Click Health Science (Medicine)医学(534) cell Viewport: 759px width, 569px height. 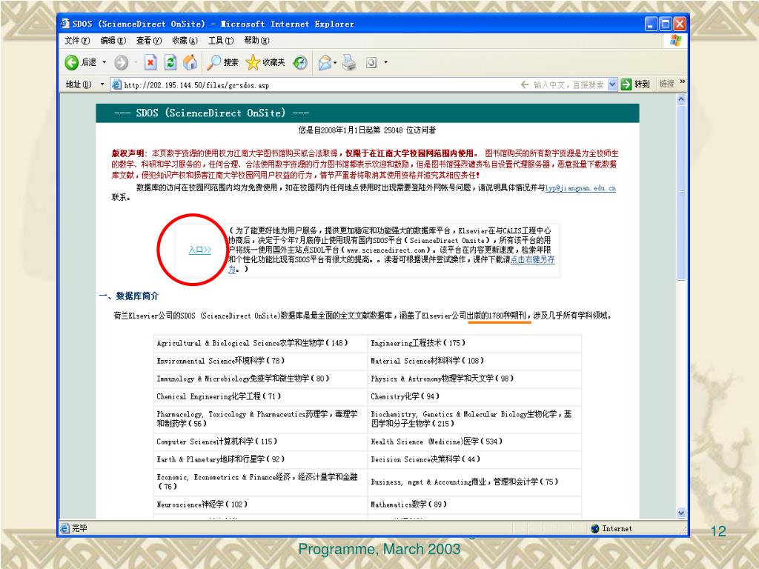[x=474, y=442]
